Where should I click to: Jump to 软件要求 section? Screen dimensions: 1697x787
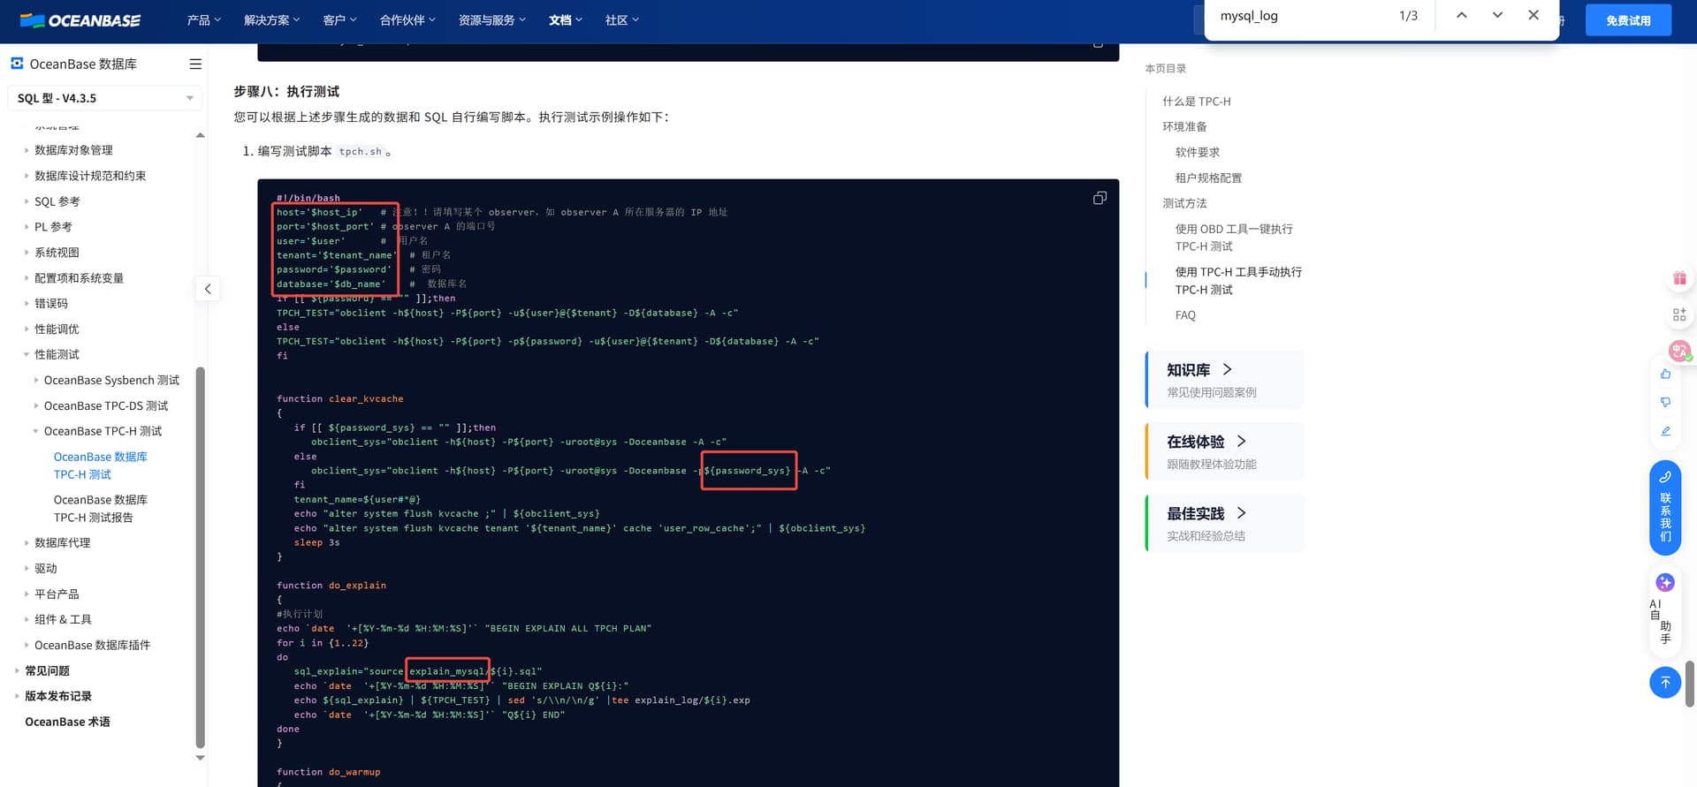(1198, 153)
